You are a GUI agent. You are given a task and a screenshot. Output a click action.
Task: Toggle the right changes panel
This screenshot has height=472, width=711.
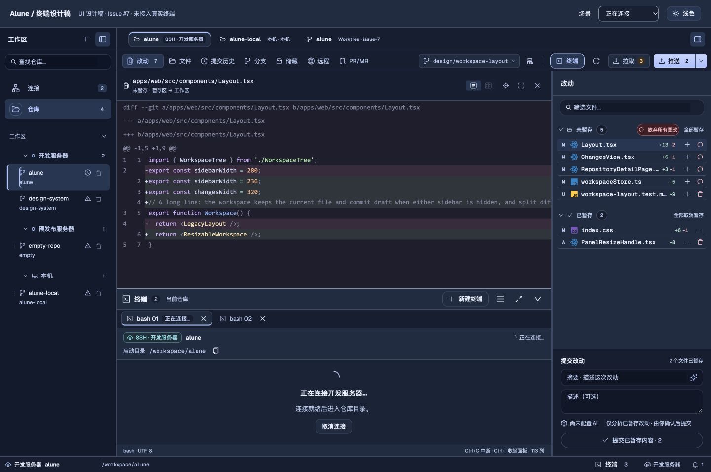click(x=698, y=39)
